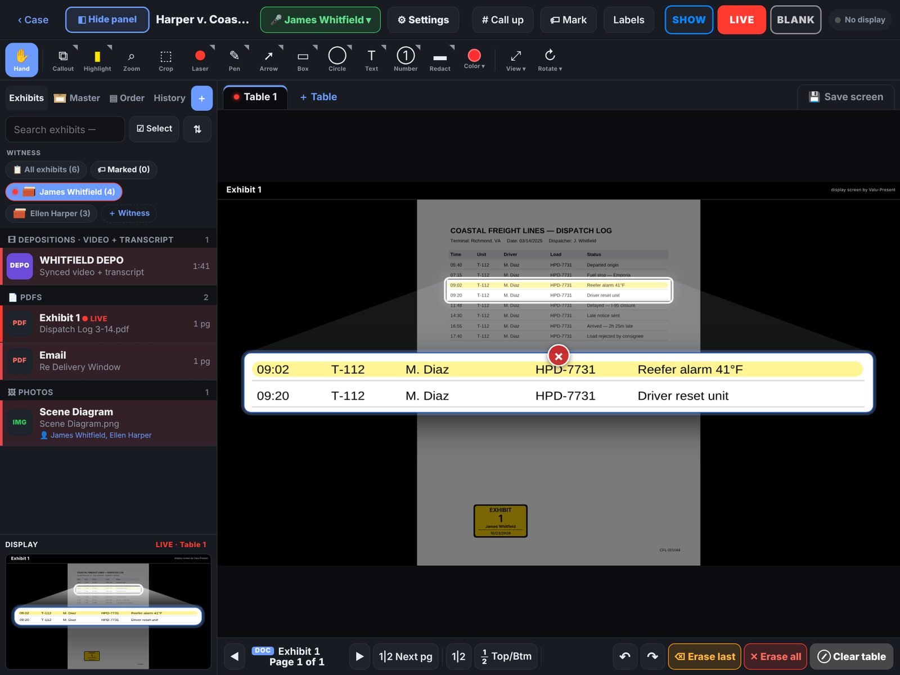Select the Text tool
Viewport: 900px width, 675px height.
[x=371, y=60]
